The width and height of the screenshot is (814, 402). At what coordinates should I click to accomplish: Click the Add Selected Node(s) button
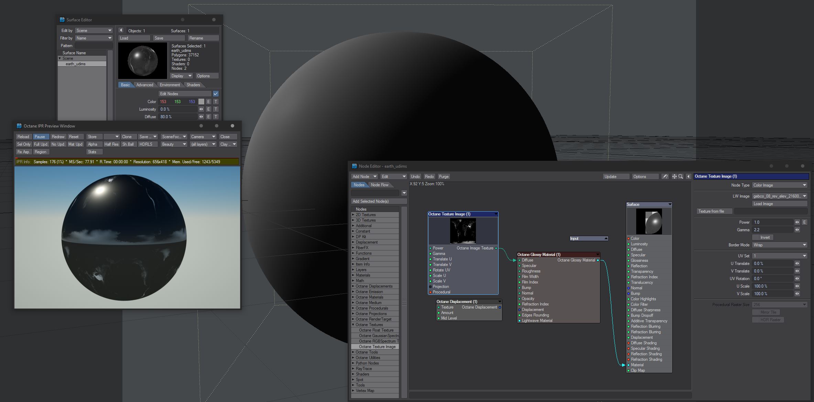click(x=379, y=201)
